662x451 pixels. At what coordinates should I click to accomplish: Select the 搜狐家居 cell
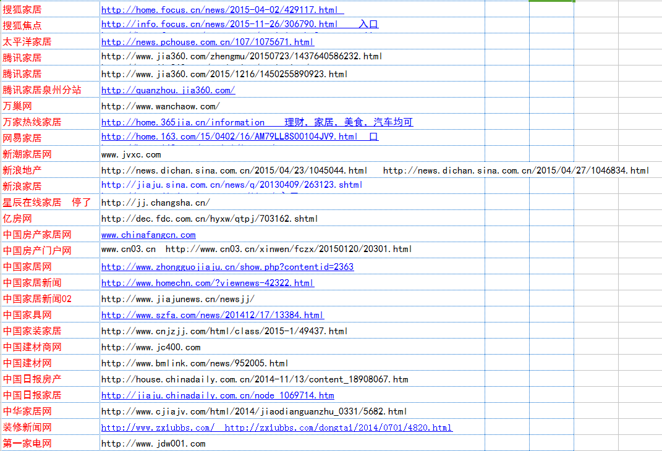tap(51, 9)
